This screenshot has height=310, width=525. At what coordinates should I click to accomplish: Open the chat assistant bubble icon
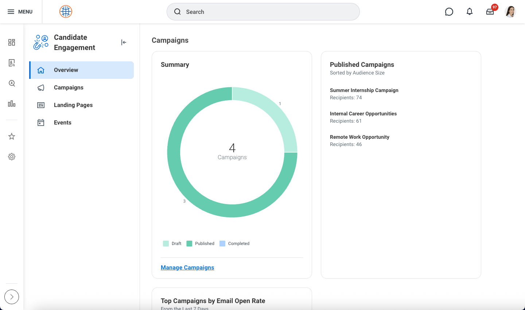[x=449, y=12]
